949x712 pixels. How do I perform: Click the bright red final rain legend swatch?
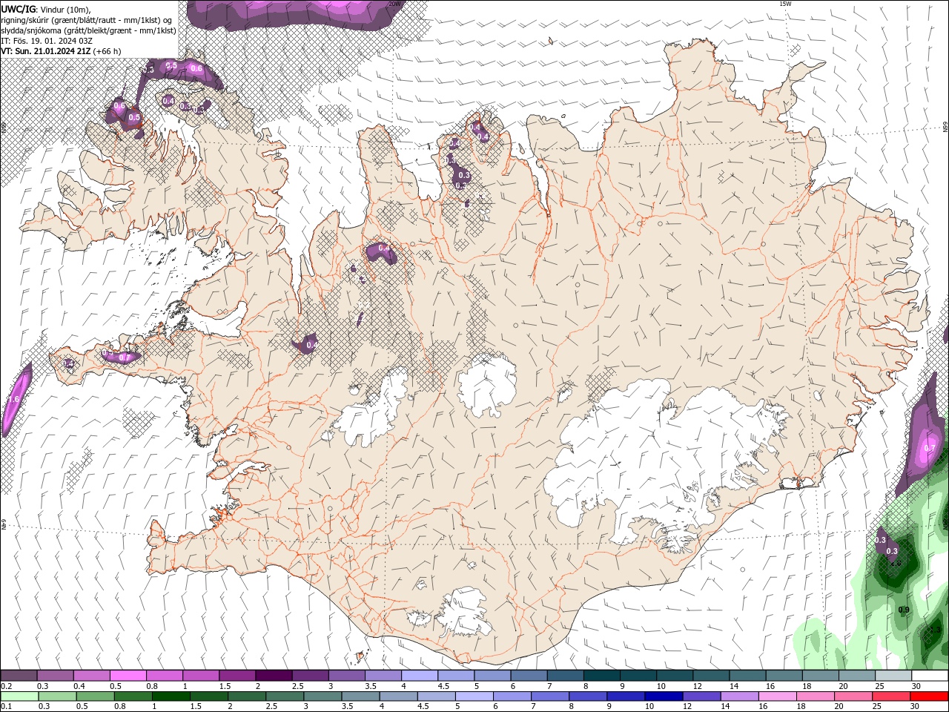coord(929,696)
